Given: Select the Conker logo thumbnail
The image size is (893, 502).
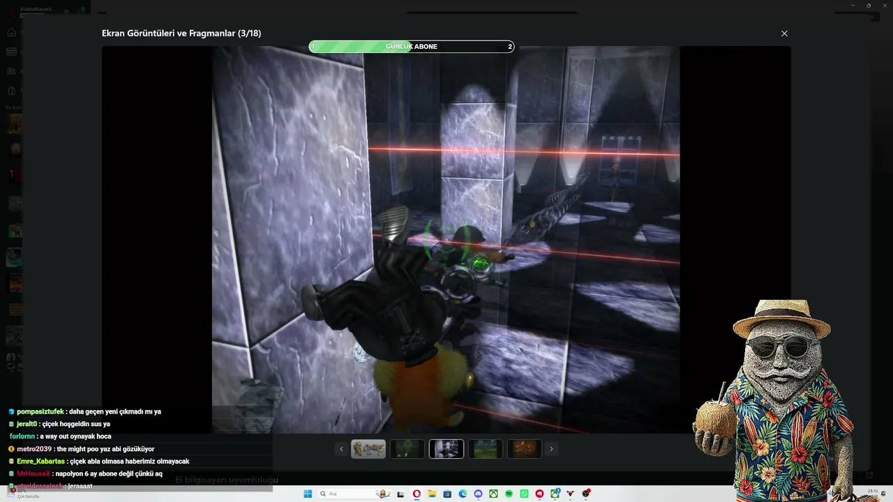Looking at the screenshot, I should coord(368,449).
